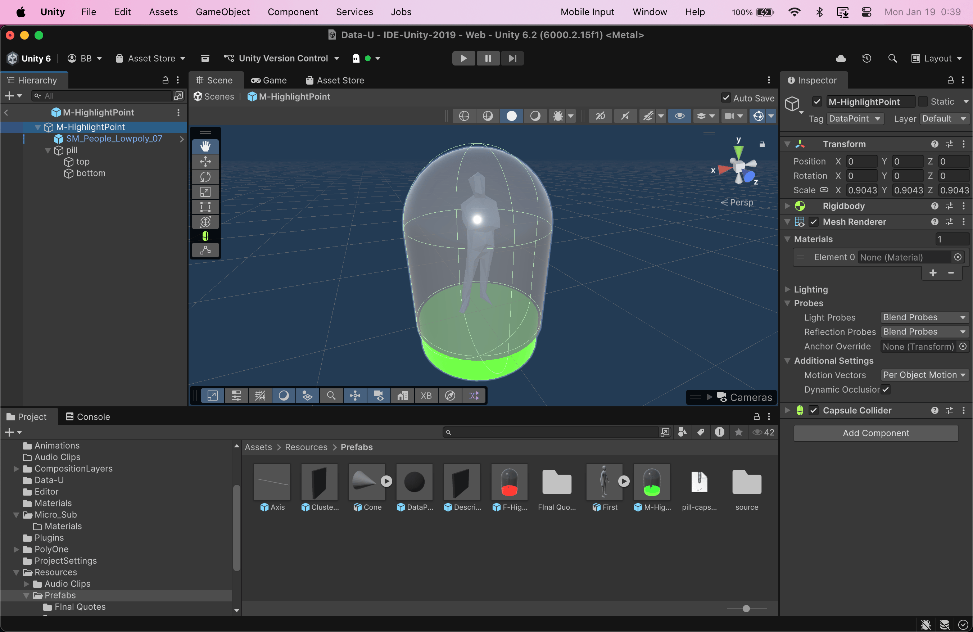973x632 pixels.
Task: Disable the Auto Save checkbox
Action: pos(726,98)
